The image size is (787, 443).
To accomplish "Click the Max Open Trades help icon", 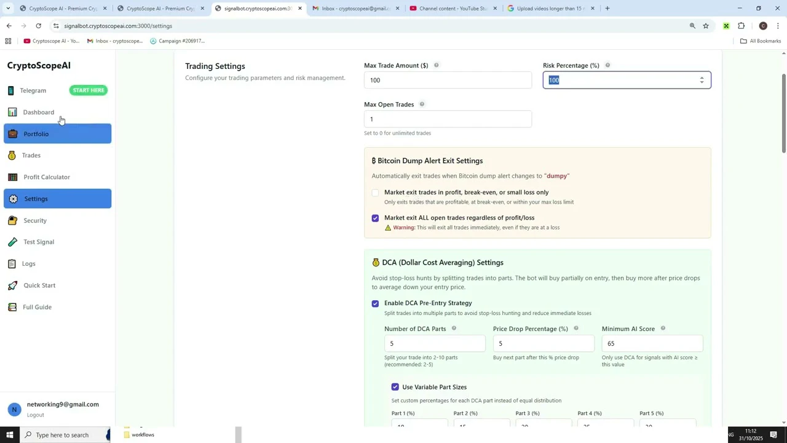I will (422, 104).
